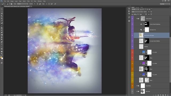
Task: Select the Lasso tool
Action: [2, 14]
